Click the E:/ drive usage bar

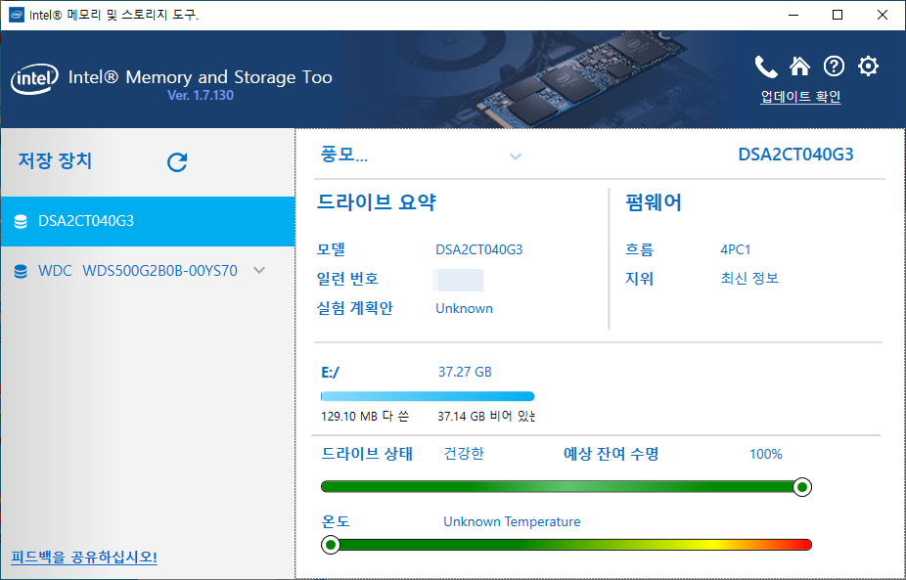(x=428, y=396)
